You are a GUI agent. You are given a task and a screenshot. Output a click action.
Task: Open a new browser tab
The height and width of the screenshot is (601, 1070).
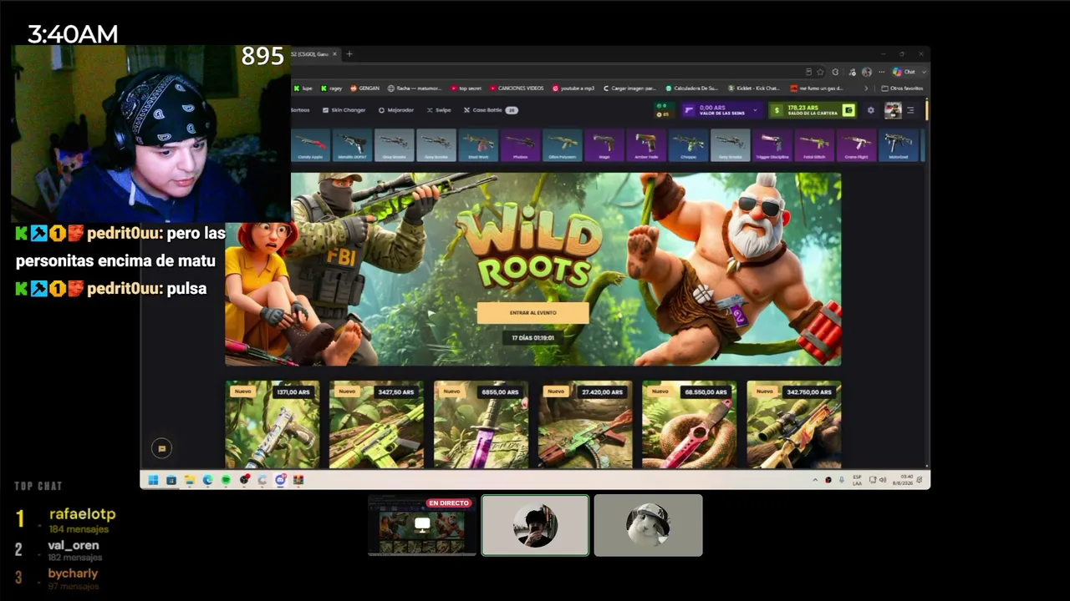pos(349,54)
